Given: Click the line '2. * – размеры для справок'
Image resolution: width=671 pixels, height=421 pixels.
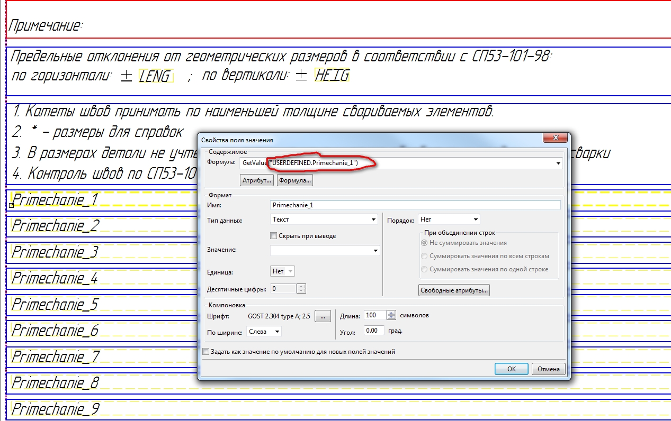Looking at the screenshot, I should [x=98, y=132].
